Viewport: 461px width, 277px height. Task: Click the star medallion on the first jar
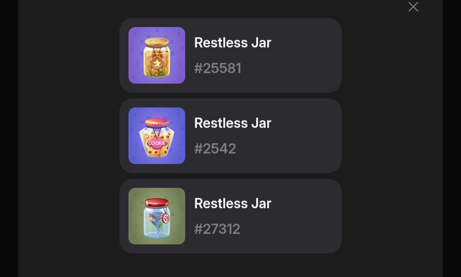coord(156,63)
